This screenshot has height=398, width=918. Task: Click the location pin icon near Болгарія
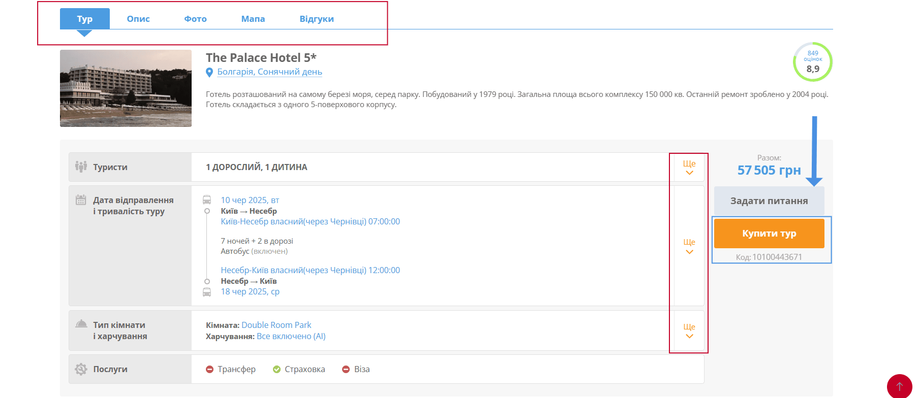pyautogui.click(x=209, y=73)
